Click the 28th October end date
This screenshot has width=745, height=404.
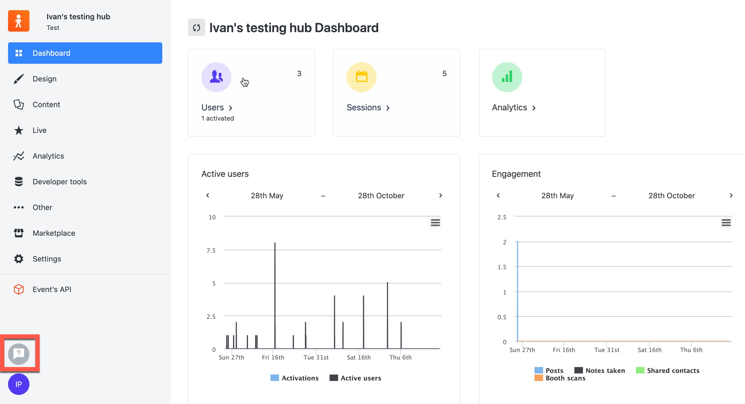click(x=381, y=196)
